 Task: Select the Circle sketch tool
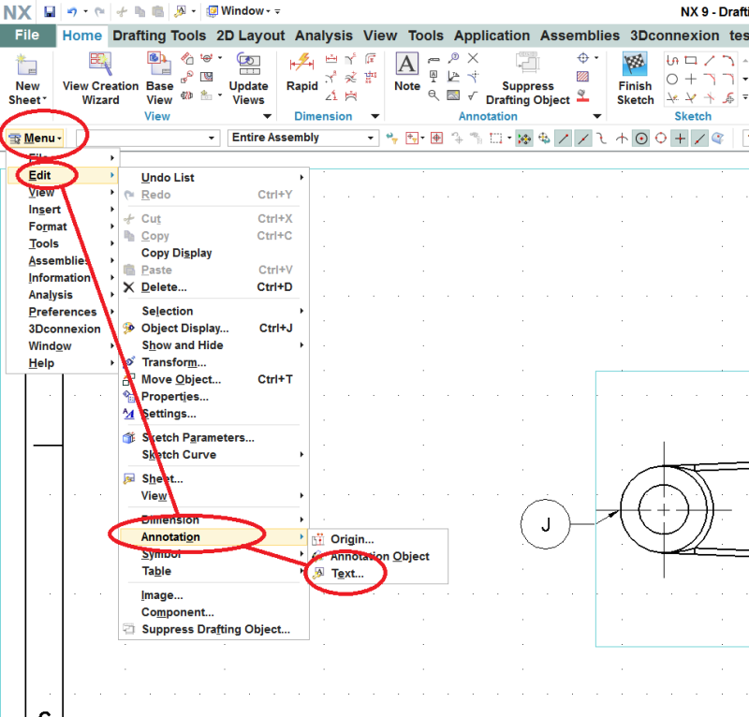[x=672, y=80]
